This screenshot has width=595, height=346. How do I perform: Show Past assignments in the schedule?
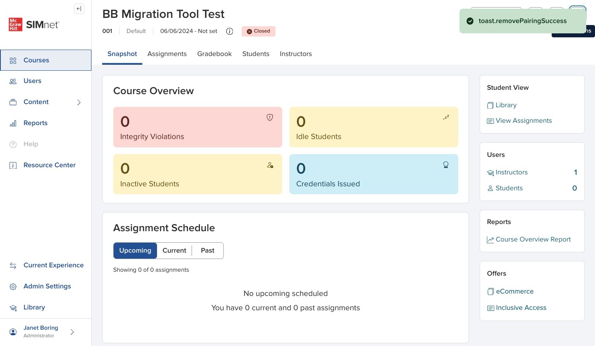pyautogui.click(x=207, y=251)
